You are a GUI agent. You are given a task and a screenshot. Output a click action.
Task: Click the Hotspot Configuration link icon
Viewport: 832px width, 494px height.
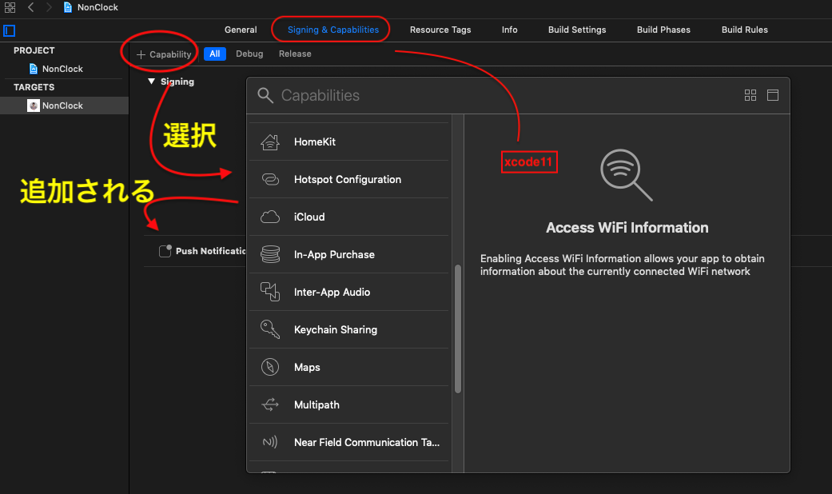(x=270, y=179)
